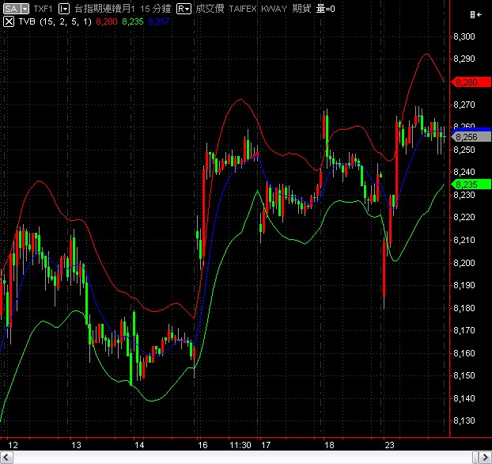
Task: Click the 15 分鐘 timeframe label
Action: [x=156, y=9]
